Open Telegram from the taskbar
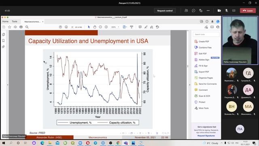 [96, 143]
